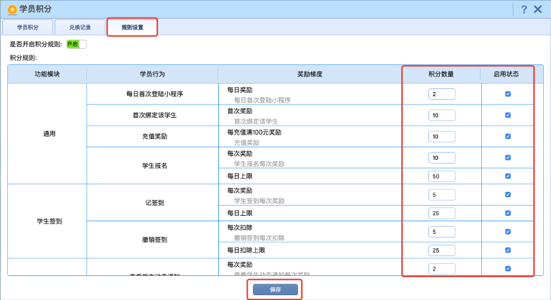
Task: Edit 每日扣除上限 points field
Action: click(442, 251)
